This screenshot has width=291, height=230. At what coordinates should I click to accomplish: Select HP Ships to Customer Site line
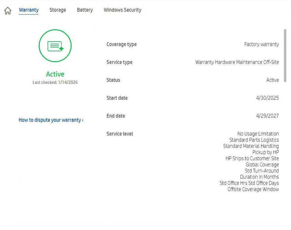[x=252, y=158]
